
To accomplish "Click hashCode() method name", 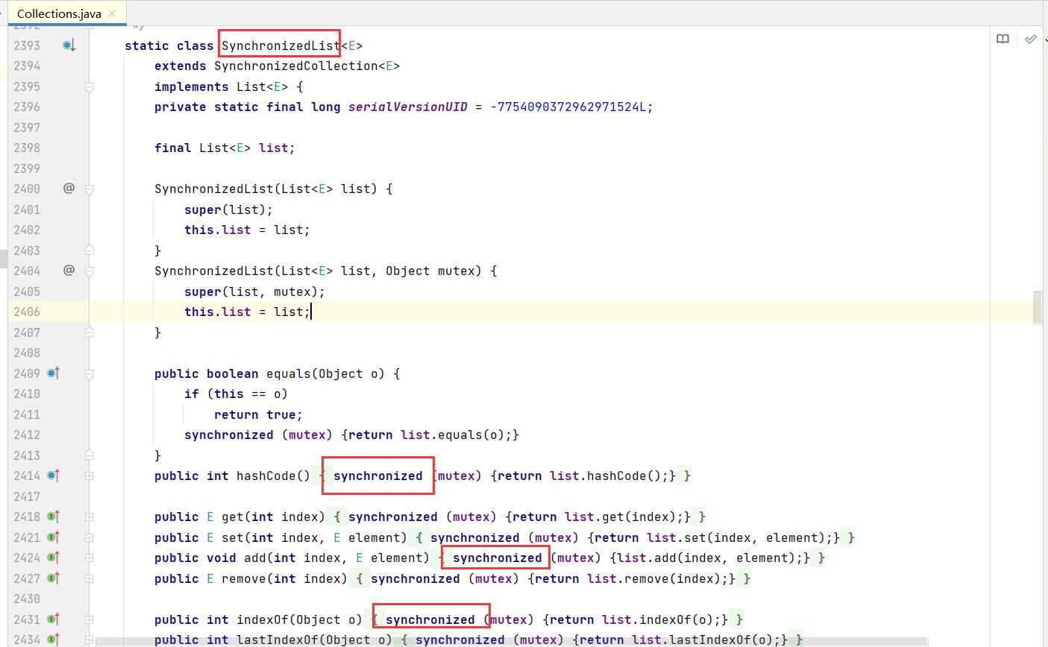I will (273, 476).
